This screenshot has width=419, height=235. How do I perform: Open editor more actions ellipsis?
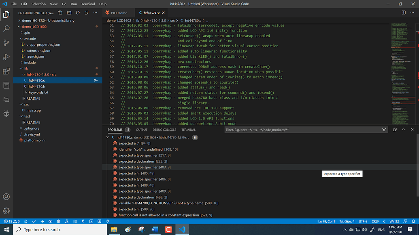click(412, 13)
